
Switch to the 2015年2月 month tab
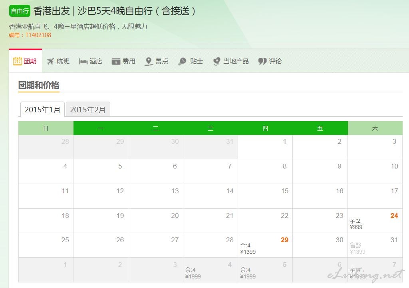[x=87, y=110]
